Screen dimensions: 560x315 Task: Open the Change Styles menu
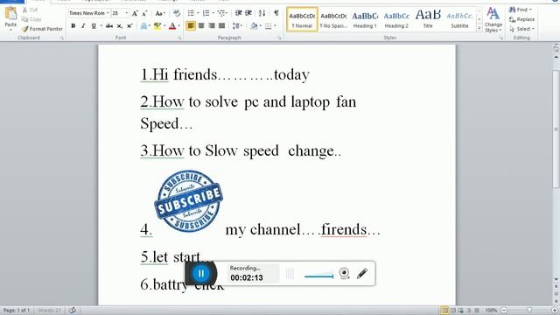tap(493, 19)
